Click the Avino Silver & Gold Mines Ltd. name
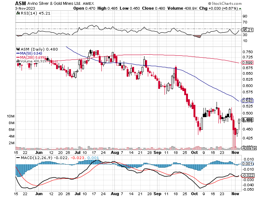 (54, 3)
